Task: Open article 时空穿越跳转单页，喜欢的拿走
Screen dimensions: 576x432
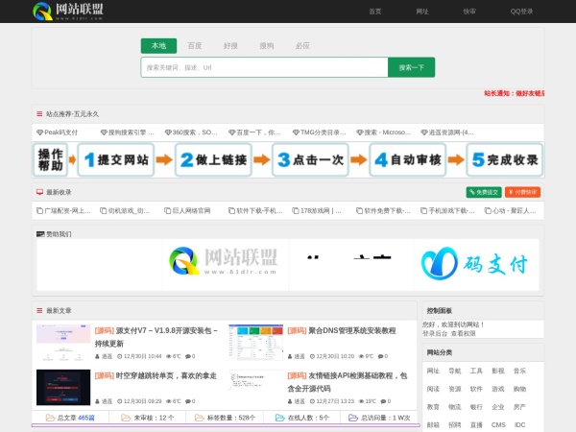Action: (x=156, y=375)
